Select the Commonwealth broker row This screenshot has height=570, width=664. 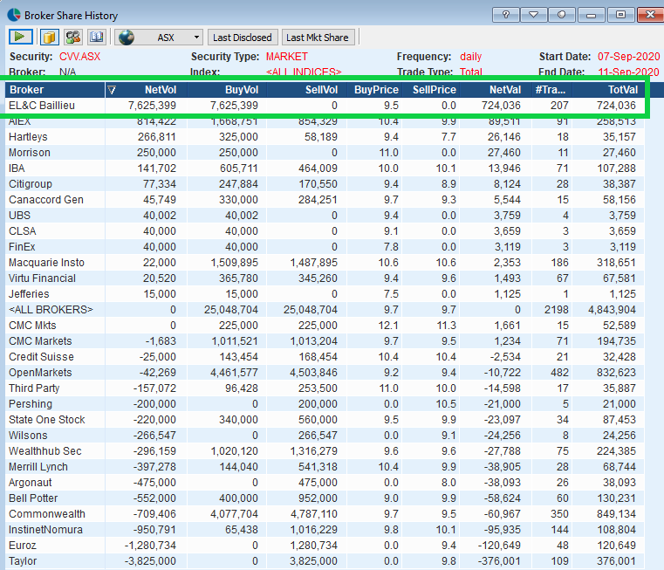point(325,513)
